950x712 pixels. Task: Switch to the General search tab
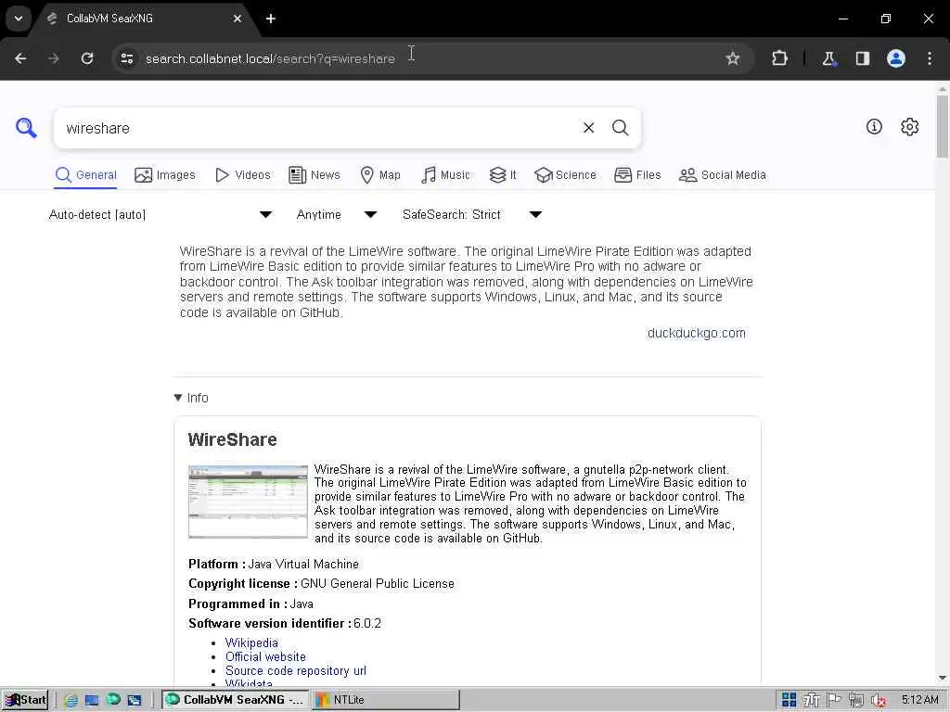pos(86,175)
